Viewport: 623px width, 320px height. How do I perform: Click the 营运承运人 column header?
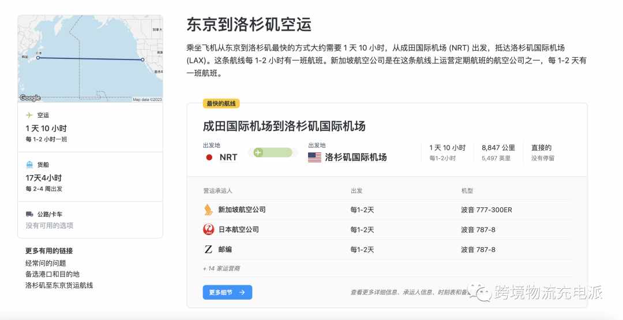tap(217, 191)
